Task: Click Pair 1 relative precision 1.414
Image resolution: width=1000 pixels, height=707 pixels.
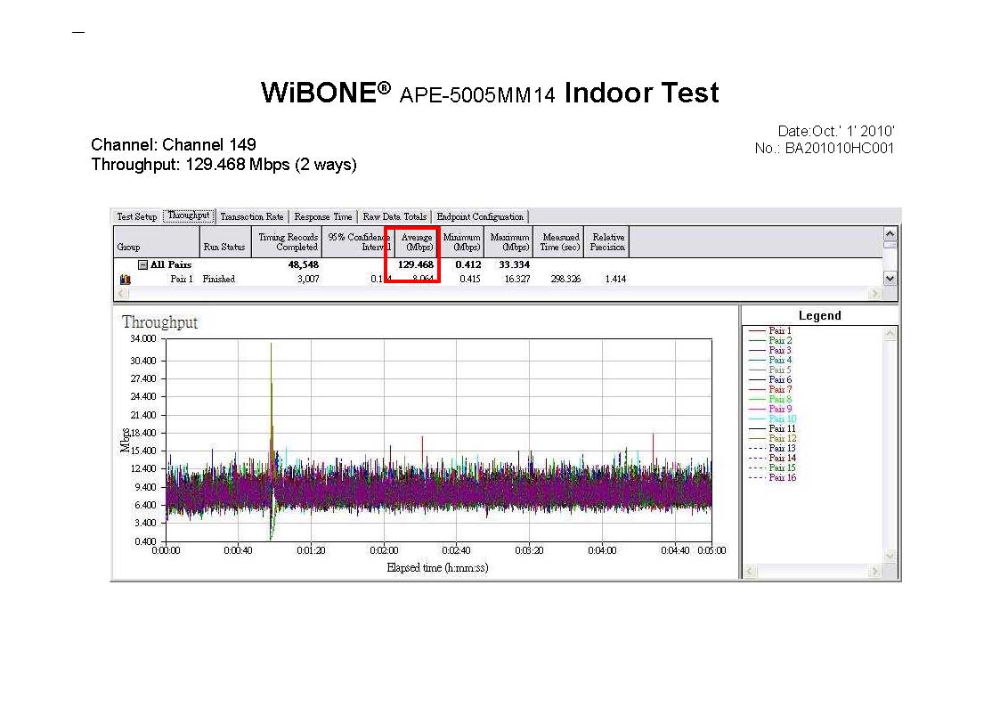Action: pyautogui.click(x=615, y=280)
